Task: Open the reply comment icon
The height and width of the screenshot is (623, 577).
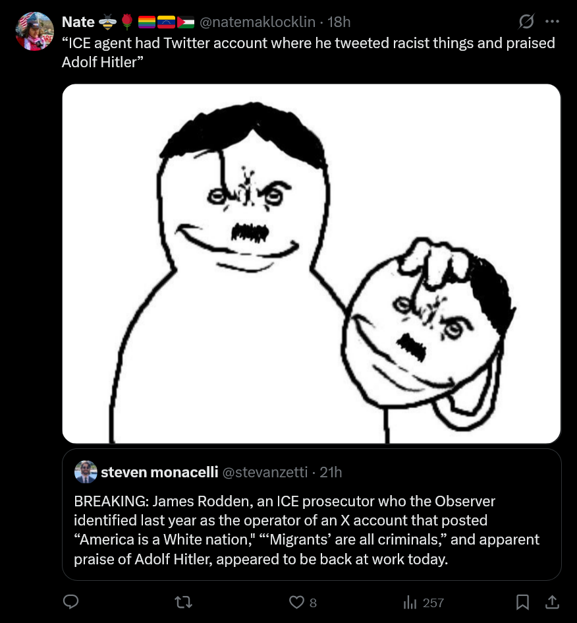Action: coord(71,602)
